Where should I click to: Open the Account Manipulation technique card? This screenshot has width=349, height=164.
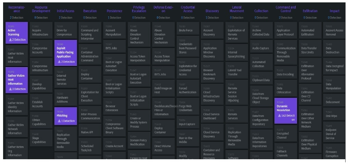click(114, 32)
